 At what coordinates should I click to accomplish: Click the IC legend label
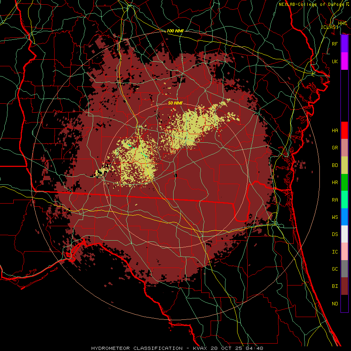click(335, 252)
